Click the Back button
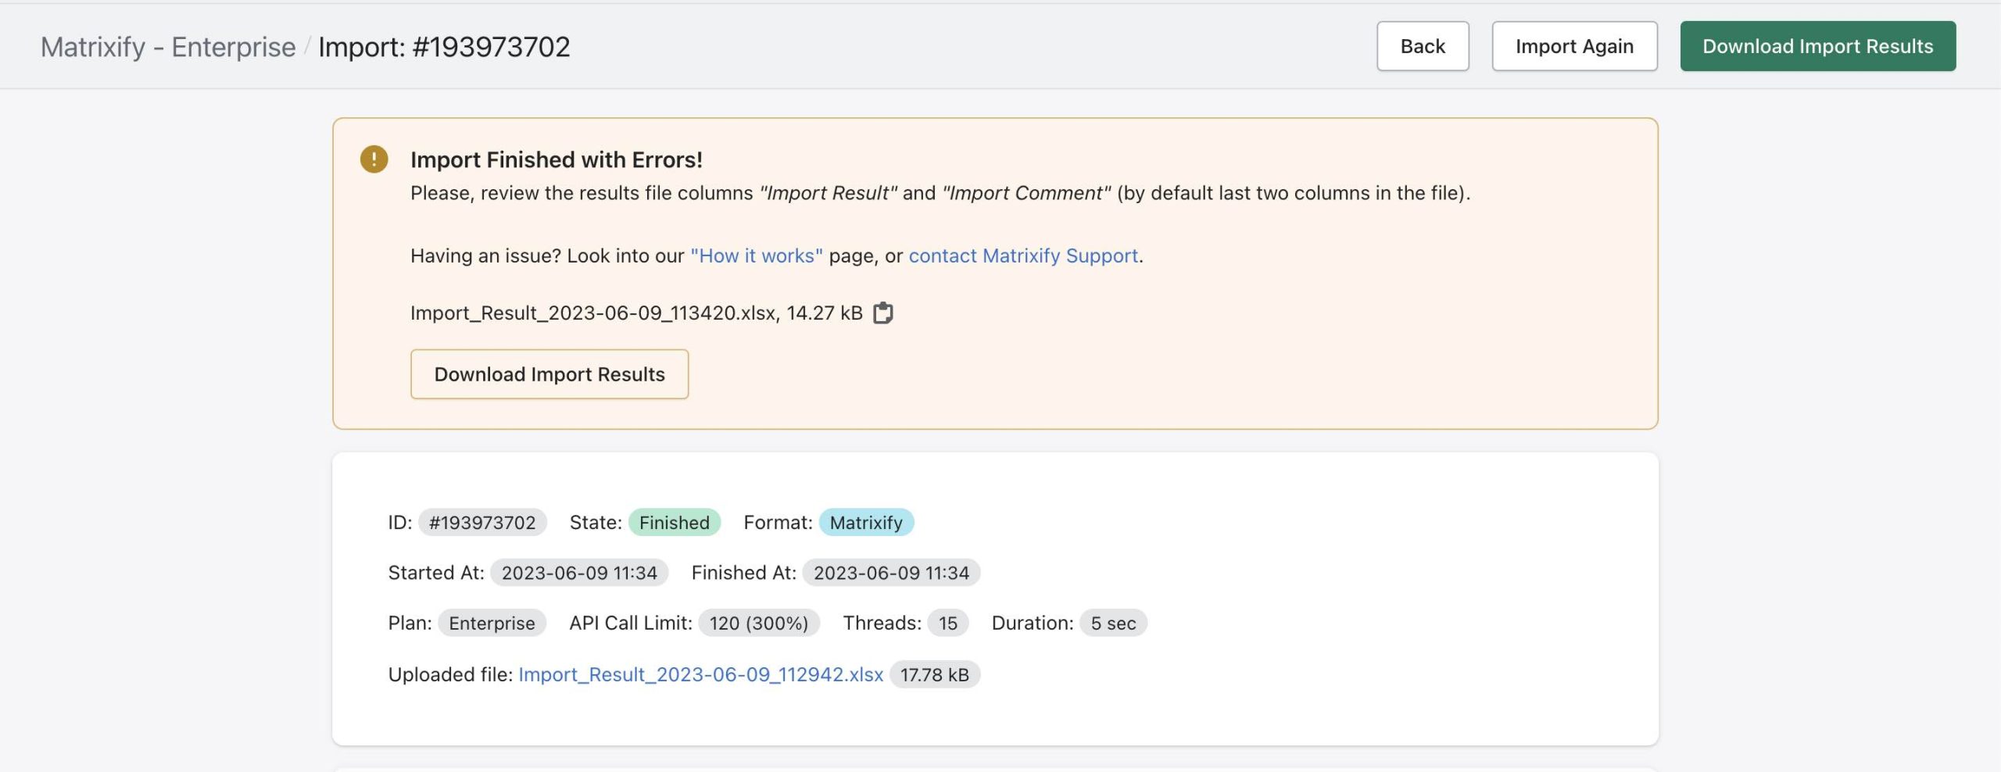The height and width of the screenshot is (772, 2001). [x=1422, y=46]
